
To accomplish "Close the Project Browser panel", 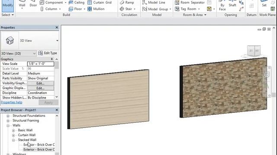I will pyautogui.click(x=57, y=110).
